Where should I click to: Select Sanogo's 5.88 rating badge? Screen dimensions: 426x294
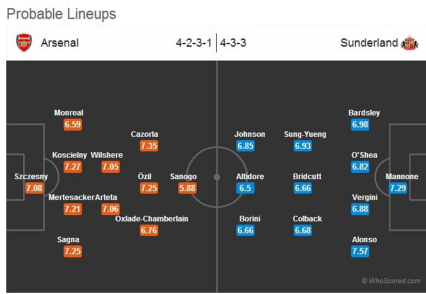tap(187, 188)
